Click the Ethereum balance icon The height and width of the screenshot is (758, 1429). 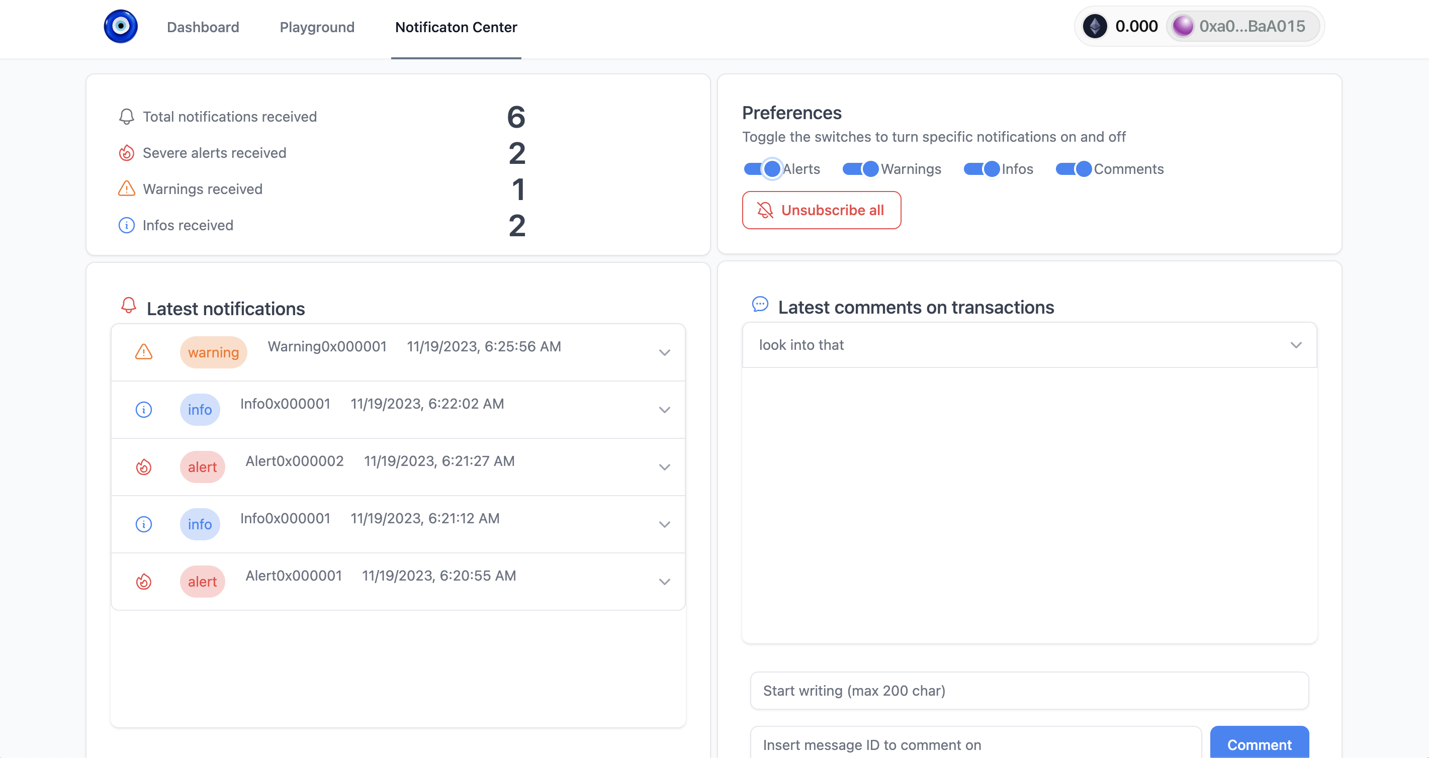[x=1095, y=26]
